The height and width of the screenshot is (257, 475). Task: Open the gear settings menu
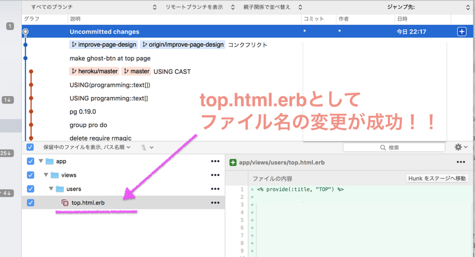point(461,147)
